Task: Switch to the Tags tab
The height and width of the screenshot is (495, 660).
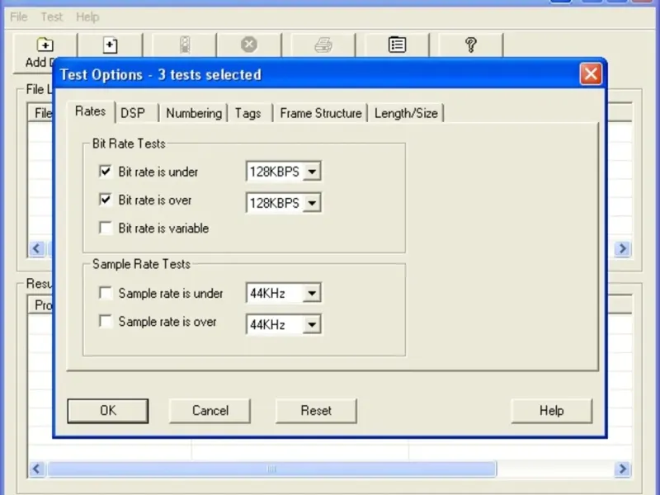Action: coord(249,113)
